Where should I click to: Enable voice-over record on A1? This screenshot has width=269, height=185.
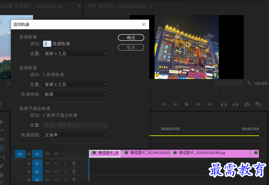pos(74,163)
